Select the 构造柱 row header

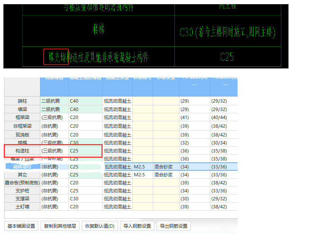click(22, 151)
